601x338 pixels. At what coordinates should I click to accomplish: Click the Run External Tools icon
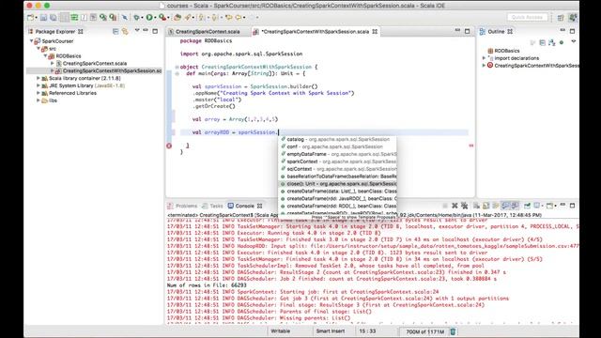pyautogui.click(x=162, y=17)
